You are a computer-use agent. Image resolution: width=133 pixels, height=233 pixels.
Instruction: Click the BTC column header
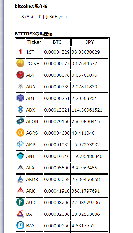tap(57, 42)
